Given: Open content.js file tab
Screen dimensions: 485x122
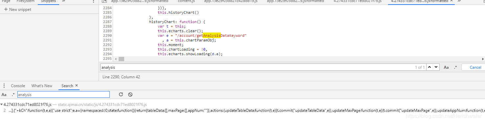Looking at the screenshot, I should click(x=186, y=1).
